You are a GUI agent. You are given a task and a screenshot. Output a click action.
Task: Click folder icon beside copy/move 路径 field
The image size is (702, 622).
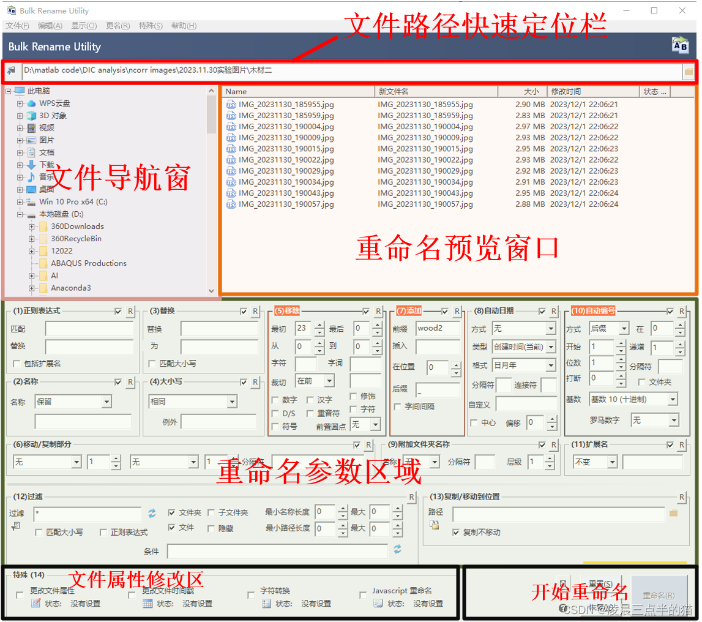point(673,513)
